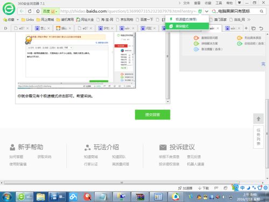Click the 加速器 status bar item

[185, 188]
